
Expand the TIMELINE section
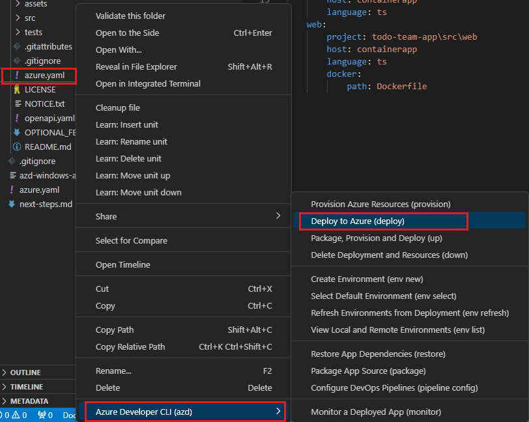5,387
